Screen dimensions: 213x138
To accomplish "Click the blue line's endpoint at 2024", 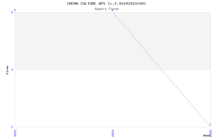I will click(210, 127).
